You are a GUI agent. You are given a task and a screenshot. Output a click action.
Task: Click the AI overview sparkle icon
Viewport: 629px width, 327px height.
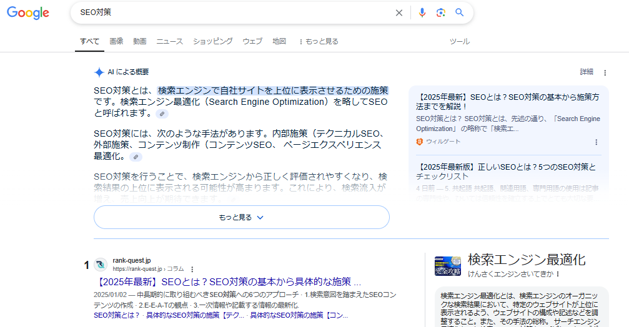pyautogui.click(x=99, y=72)
